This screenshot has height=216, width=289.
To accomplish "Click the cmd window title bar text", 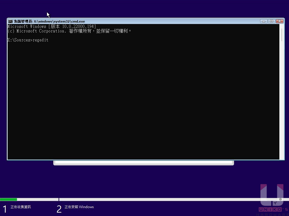I will (x=50, y=21).
